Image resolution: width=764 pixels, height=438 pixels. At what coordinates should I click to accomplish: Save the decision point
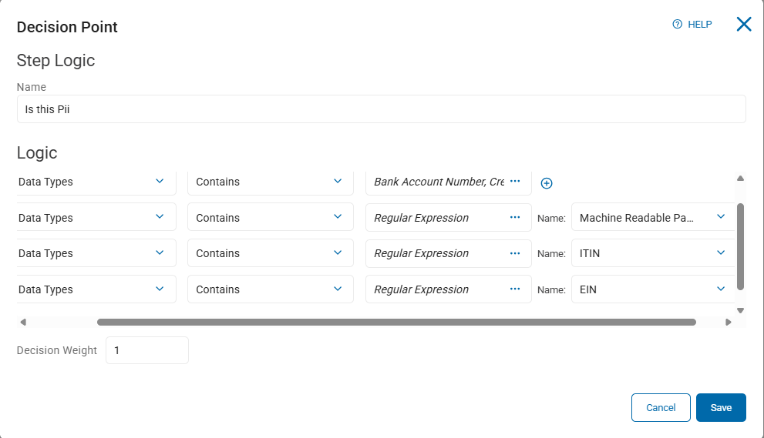[721, 408]
